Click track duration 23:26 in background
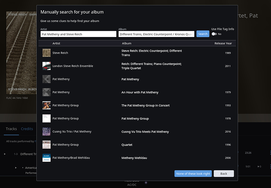Viewport: 271px width, 188px height. click(x=248, y=153)
